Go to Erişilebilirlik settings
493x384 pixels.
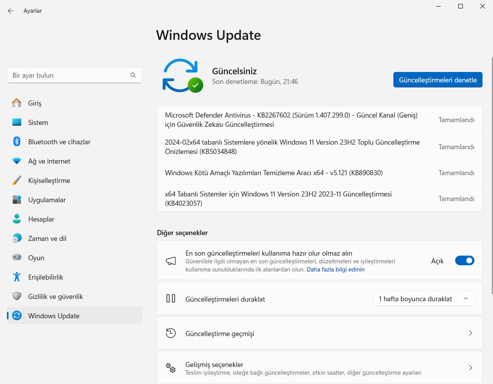(75, 277)
